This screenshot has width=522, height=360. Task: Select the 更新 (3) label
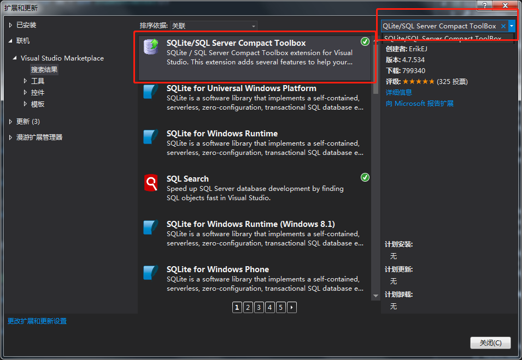coord(28,122)
